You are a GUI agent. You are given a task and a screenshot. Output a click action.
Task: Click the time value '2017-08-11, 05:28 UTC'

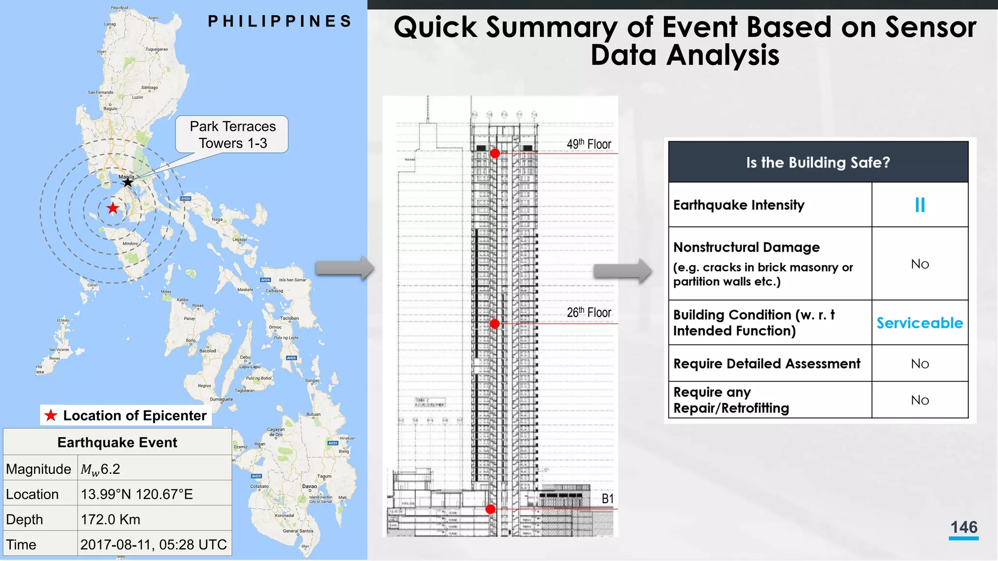(x=154, y=544)
